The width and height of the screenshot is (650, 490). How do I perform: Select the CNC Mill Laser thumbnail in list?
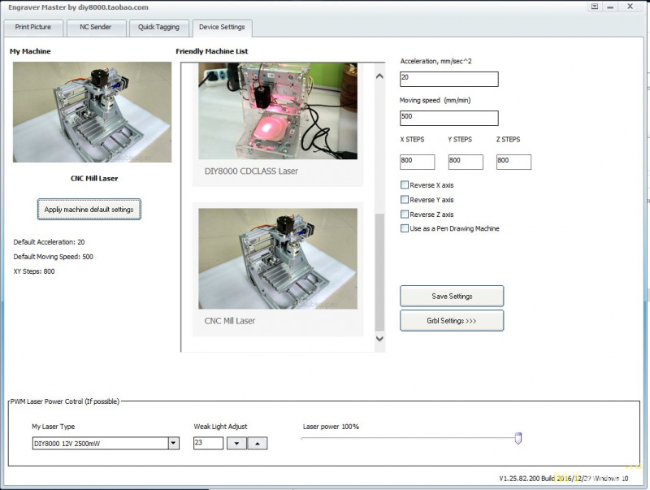click(278, 258)
